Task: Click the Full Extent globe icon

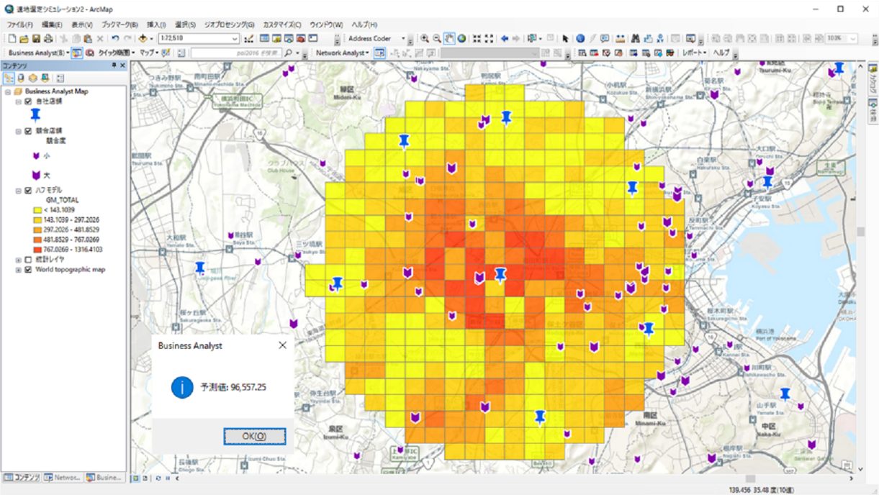Action: point(461,39)
